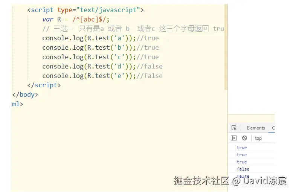Open the top context selector

click(x=258, y=138)
